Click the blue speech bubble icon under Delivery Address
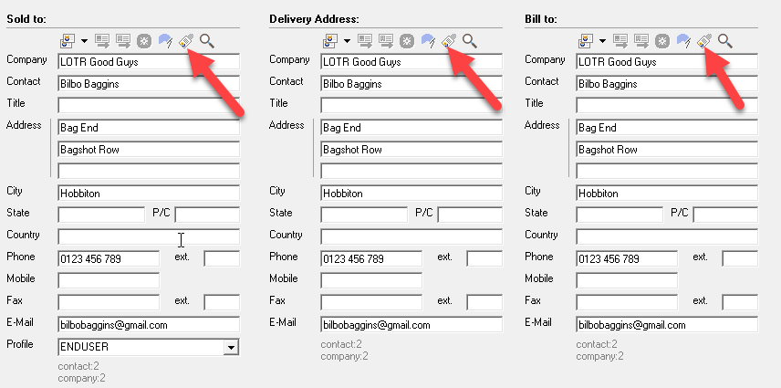 pos(428,40)
